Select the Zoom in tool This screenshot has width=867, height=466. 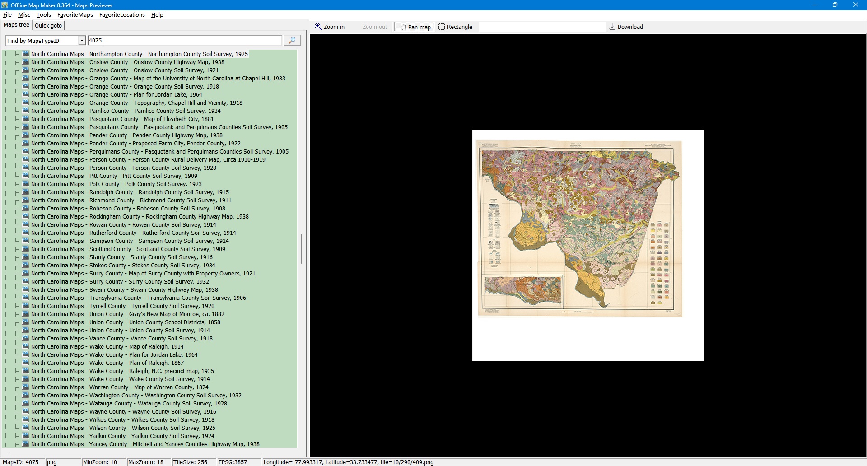pyautogui.click(x=330, y=27)
